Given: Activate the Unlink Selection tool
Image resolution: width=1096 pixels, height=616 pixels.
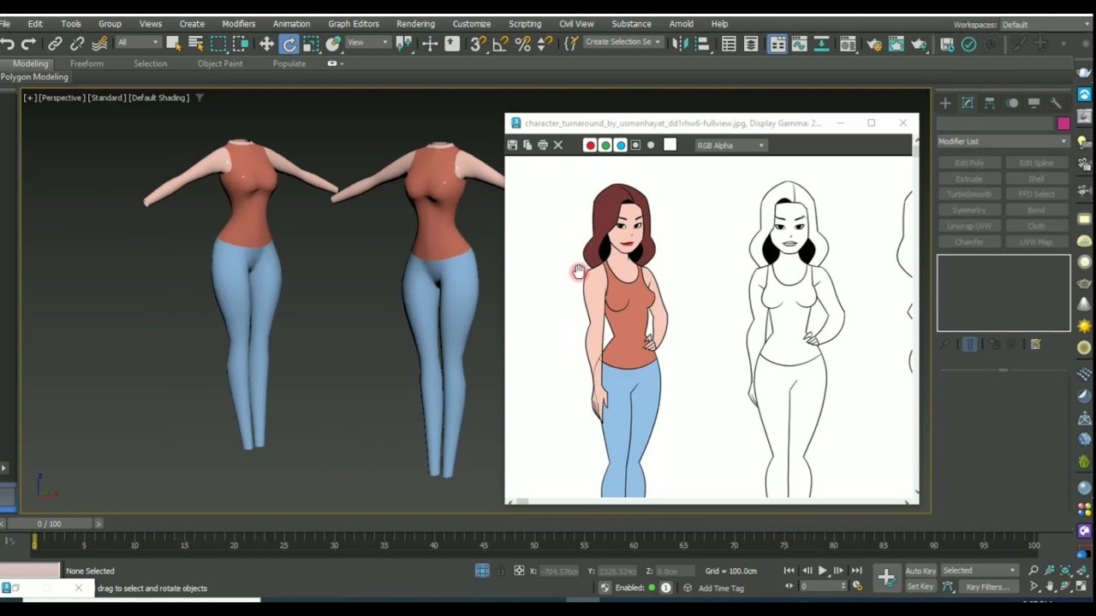Looking at the screenshot, I should 77,44.
